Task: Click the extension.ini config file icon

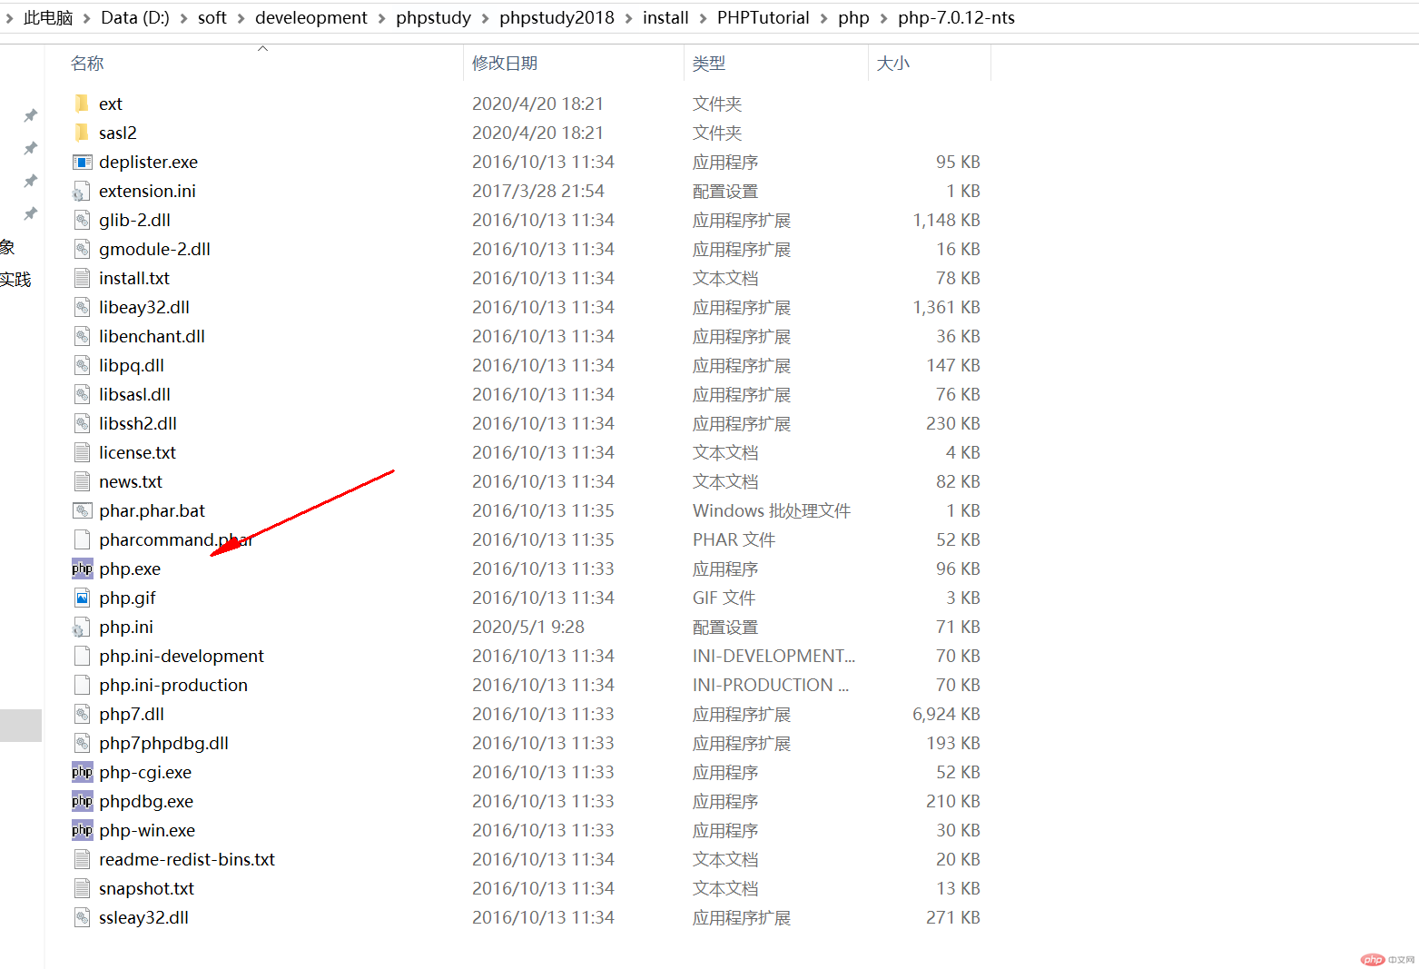Action: (x=82, y=191)
